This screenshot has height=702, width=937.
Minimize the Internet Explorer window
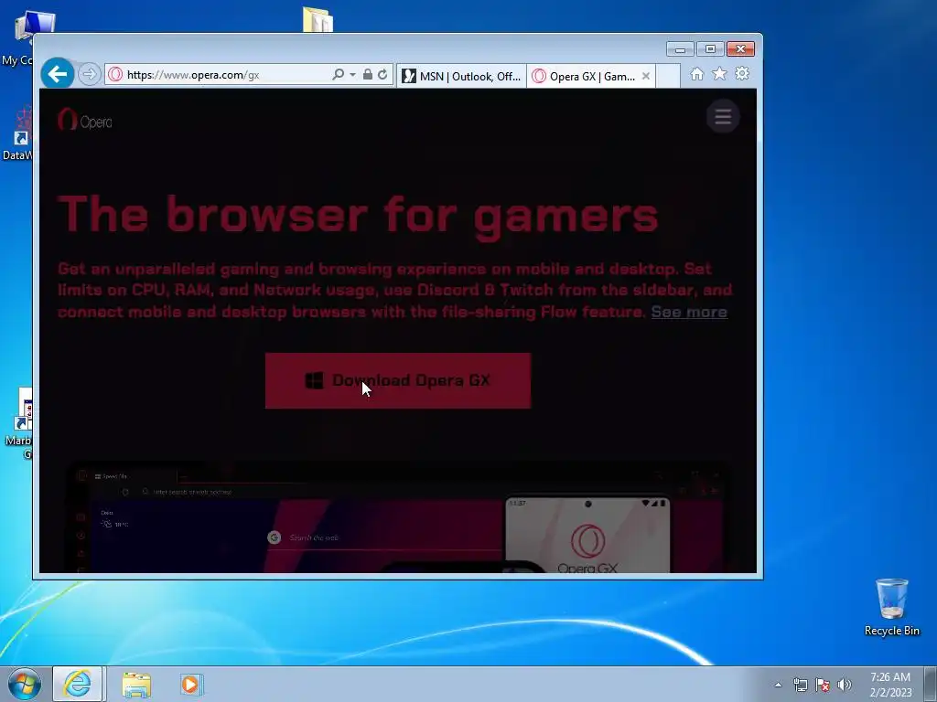[680, 49]
